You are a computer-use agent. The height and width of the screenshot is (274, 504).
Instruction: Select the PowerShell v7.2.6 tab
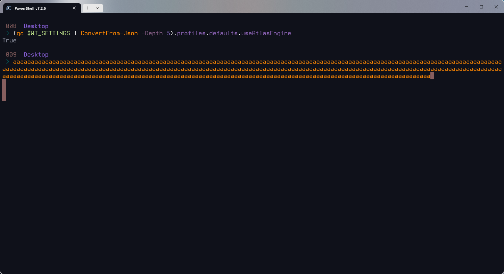point(42,8)
